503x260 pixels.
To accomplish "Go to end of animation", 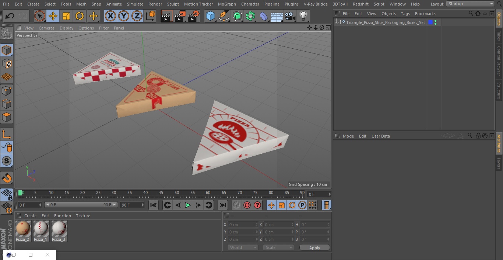I will click(223, 205).
